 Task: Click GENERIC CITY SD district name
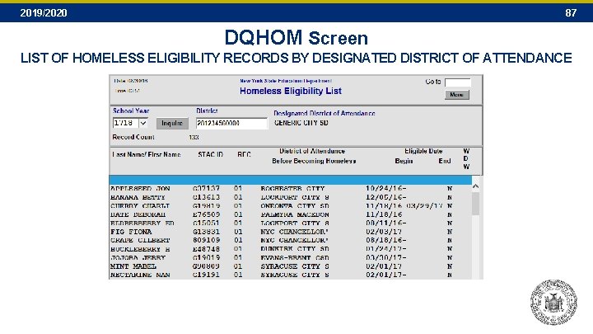[x=301, y=123]
